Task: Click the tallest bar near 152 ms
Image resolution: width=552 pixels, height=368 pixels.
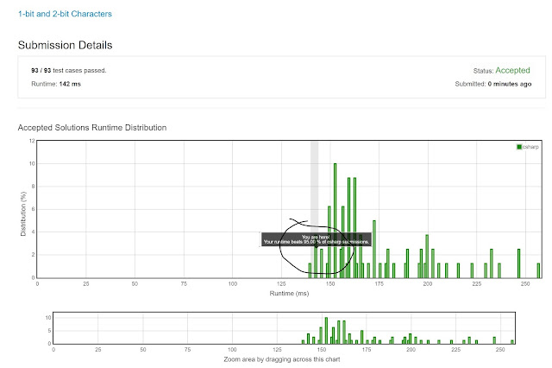Action: (x=335, y=220)
